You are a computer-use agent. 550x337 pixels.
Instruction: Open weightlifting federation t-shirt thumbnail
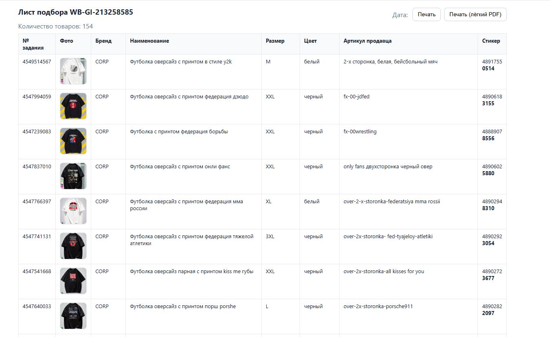click(x=73, y=246)
